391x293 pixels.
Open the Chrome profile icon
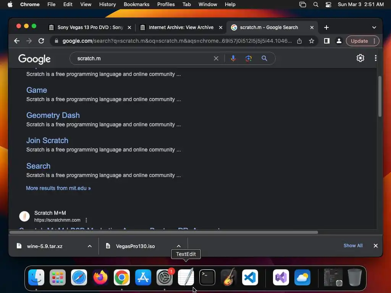point(339,41)
